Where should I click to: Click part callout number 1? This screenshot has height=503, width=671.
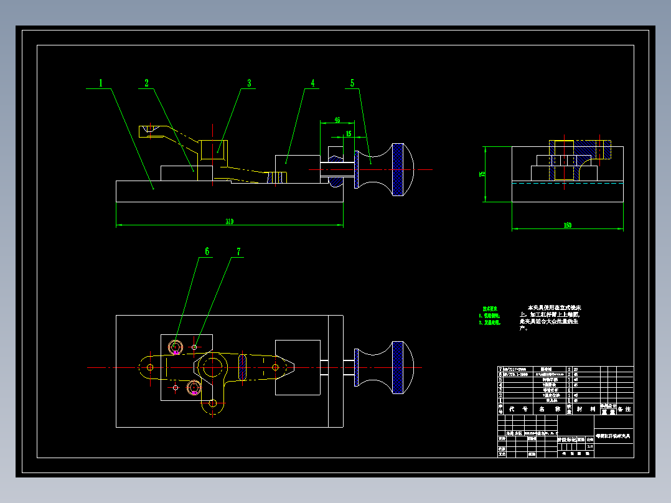101,83
